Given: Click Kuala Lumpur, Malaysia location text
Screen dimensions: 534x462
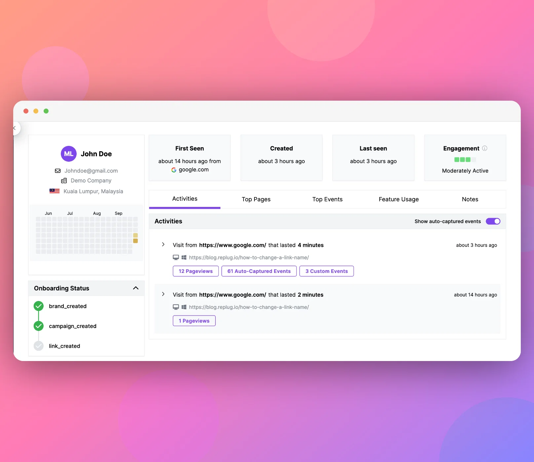Looking at the screenshot, I should coord(93,191).
